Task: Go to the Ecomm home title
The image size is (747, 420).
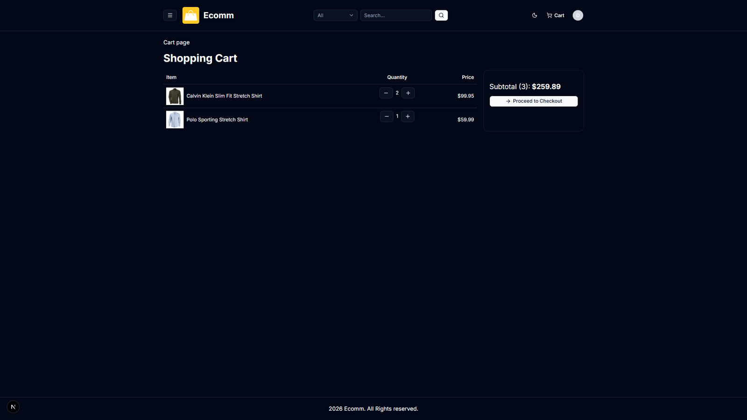Action: 218,15
